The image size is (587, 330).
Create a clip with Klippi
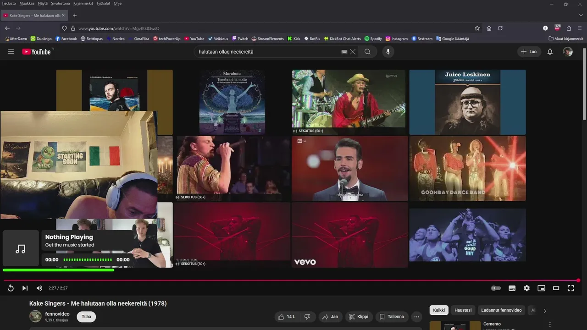coord(359,317)
